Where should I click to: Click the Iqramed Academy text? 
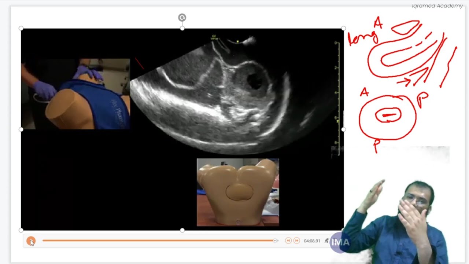[x=437, y=6]
